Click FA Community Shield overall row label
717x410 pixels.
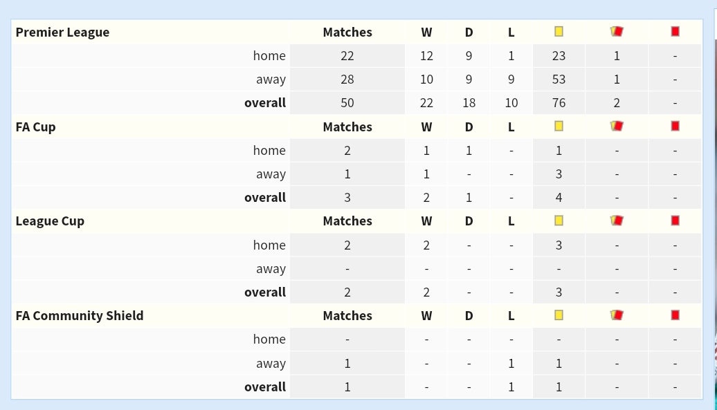point(265,387)
